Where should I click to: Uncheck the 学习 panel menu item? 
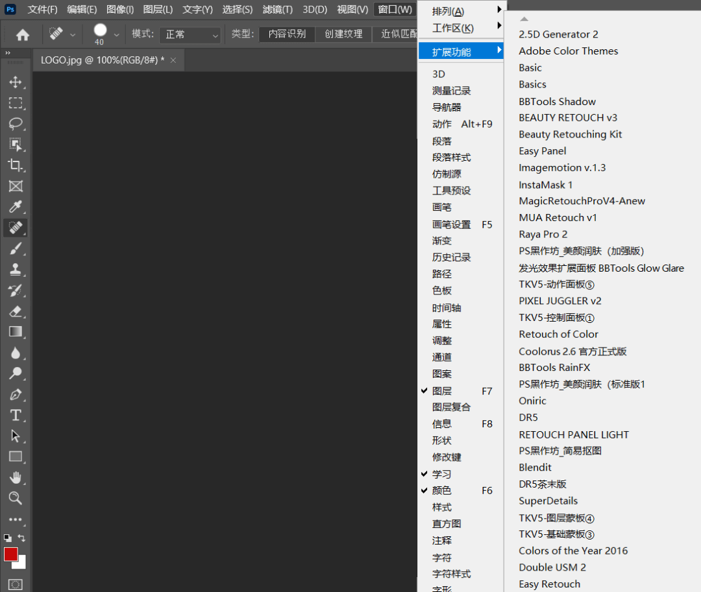click(442, 474)
